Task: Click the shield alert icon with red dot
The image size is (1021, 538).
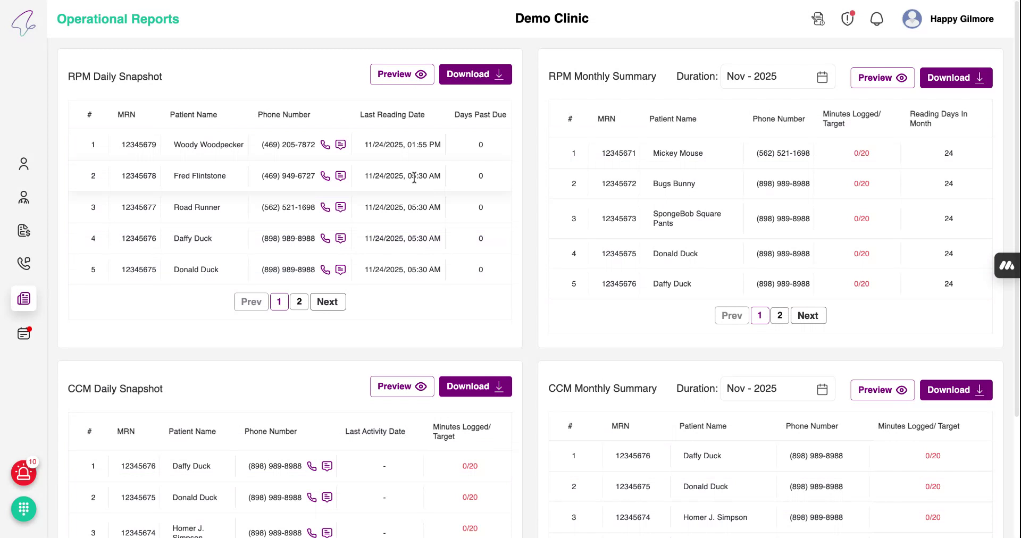Action: (x=847, y=19)
